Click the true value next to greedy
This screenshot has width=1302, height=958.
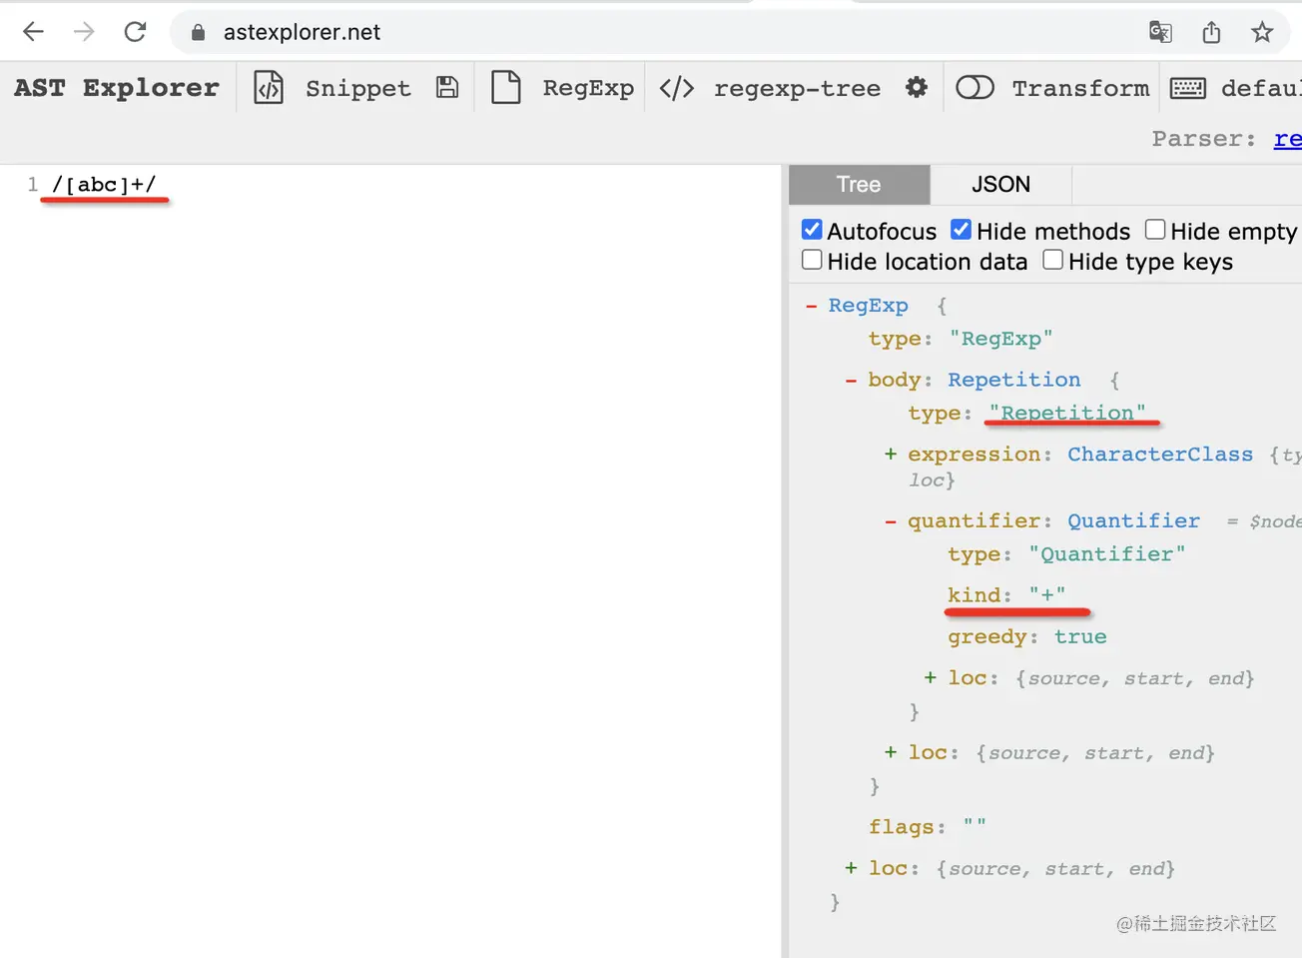(1080, 637)
